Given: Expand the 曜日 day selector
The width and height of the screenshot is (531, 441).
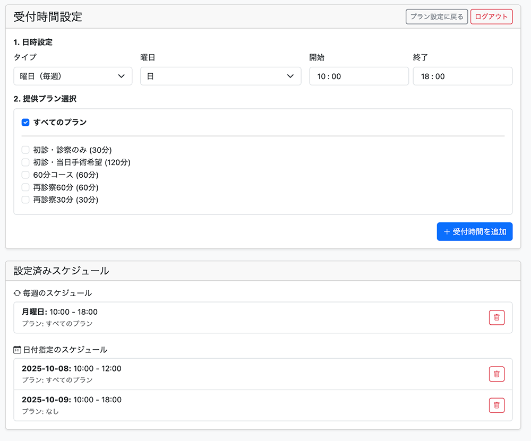Looking at the screenshot, I should 220,76.
